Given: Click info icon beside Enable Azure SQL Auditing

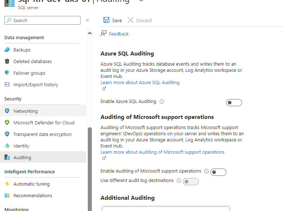Looking at the screenshot, I should (x=162, y=102).
